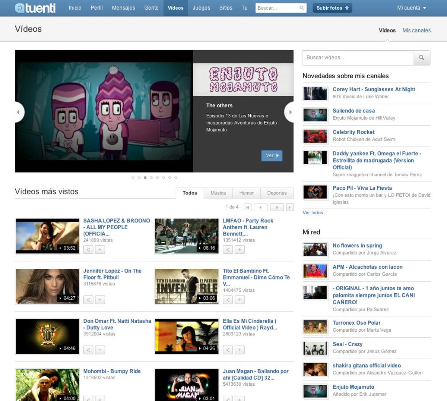Open the Mi cuenta dropdown

tap(411, 8)
